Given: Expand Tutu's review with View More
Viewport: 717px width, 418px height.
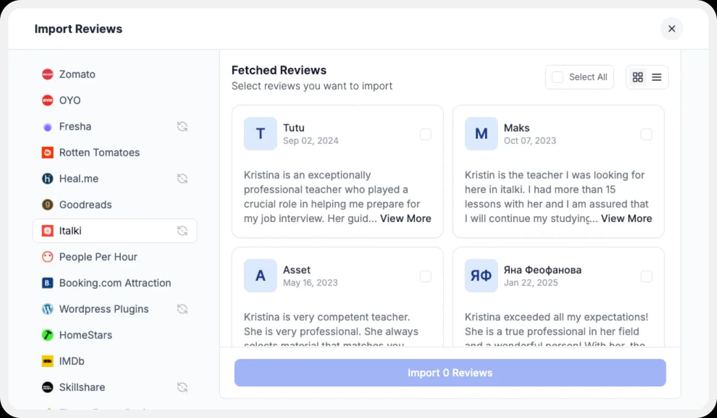Looking at the screenshot, I should pyautogui.click(x=405, y=218).
